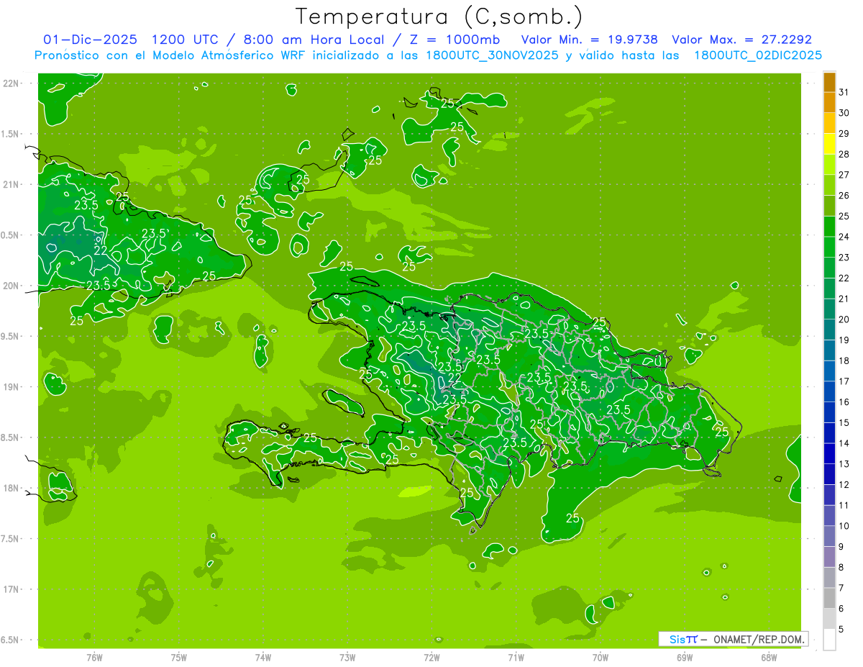863x667 pixels.
Task: Click the '1800UTC_30NOV2025' initialization text
Action: click(x=491, y=55)
